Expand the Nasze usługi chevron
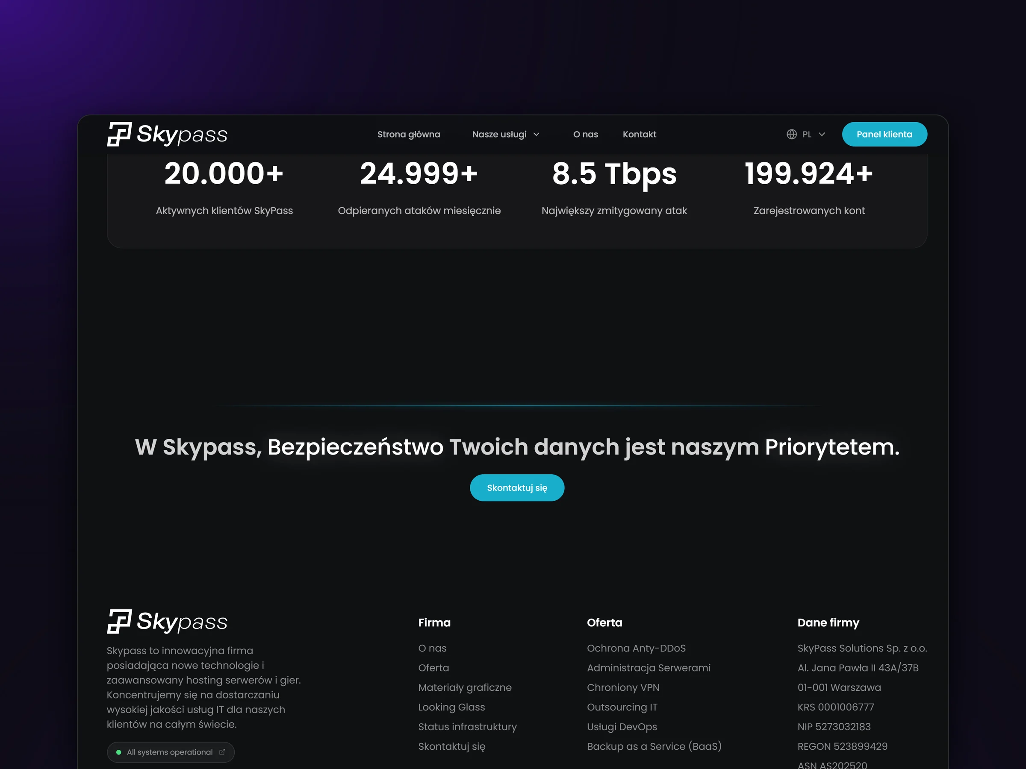This screenshot has width=1026, height=769. point(537,135)
